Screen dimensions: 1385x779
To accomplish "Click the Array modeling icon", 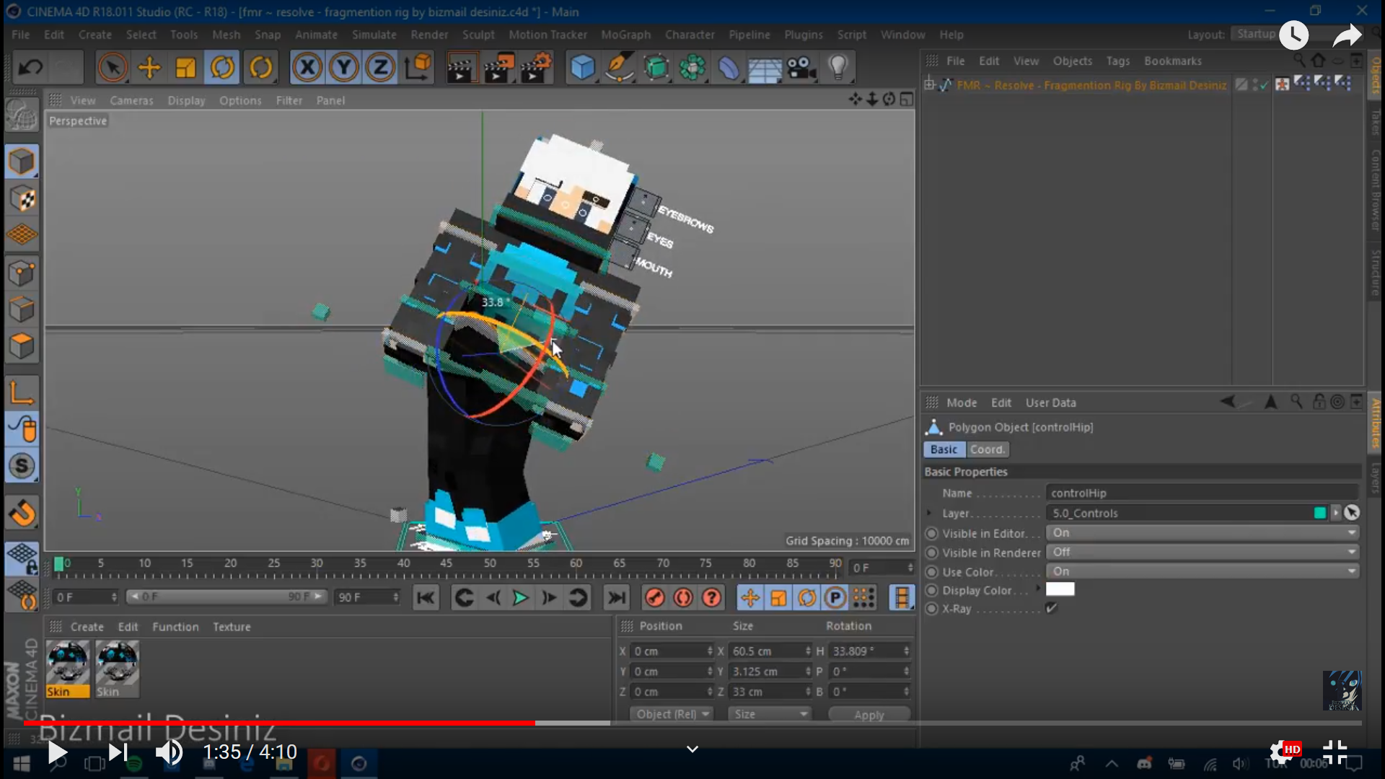I will pyautogui.click(x=692, y=68).
